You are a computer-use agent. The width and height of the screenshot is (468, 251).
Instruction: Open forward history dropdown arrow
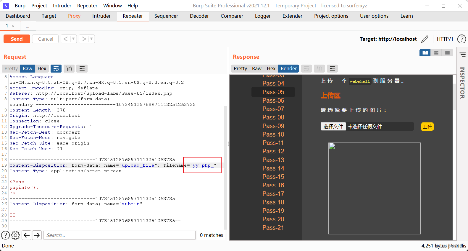click(91, 39)
